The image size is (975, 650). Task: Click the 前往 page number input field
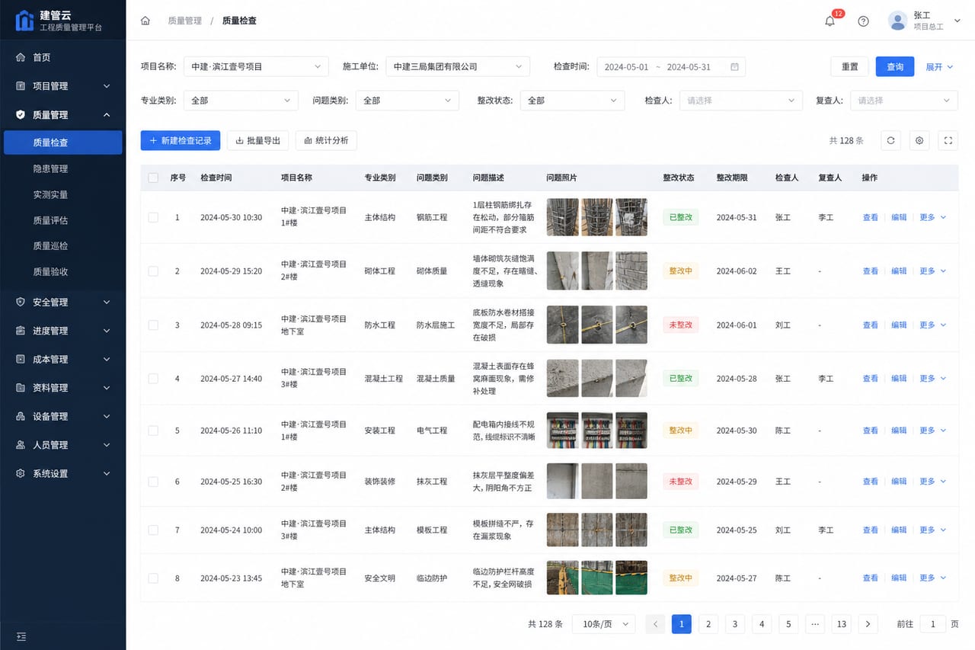(932, 624)
